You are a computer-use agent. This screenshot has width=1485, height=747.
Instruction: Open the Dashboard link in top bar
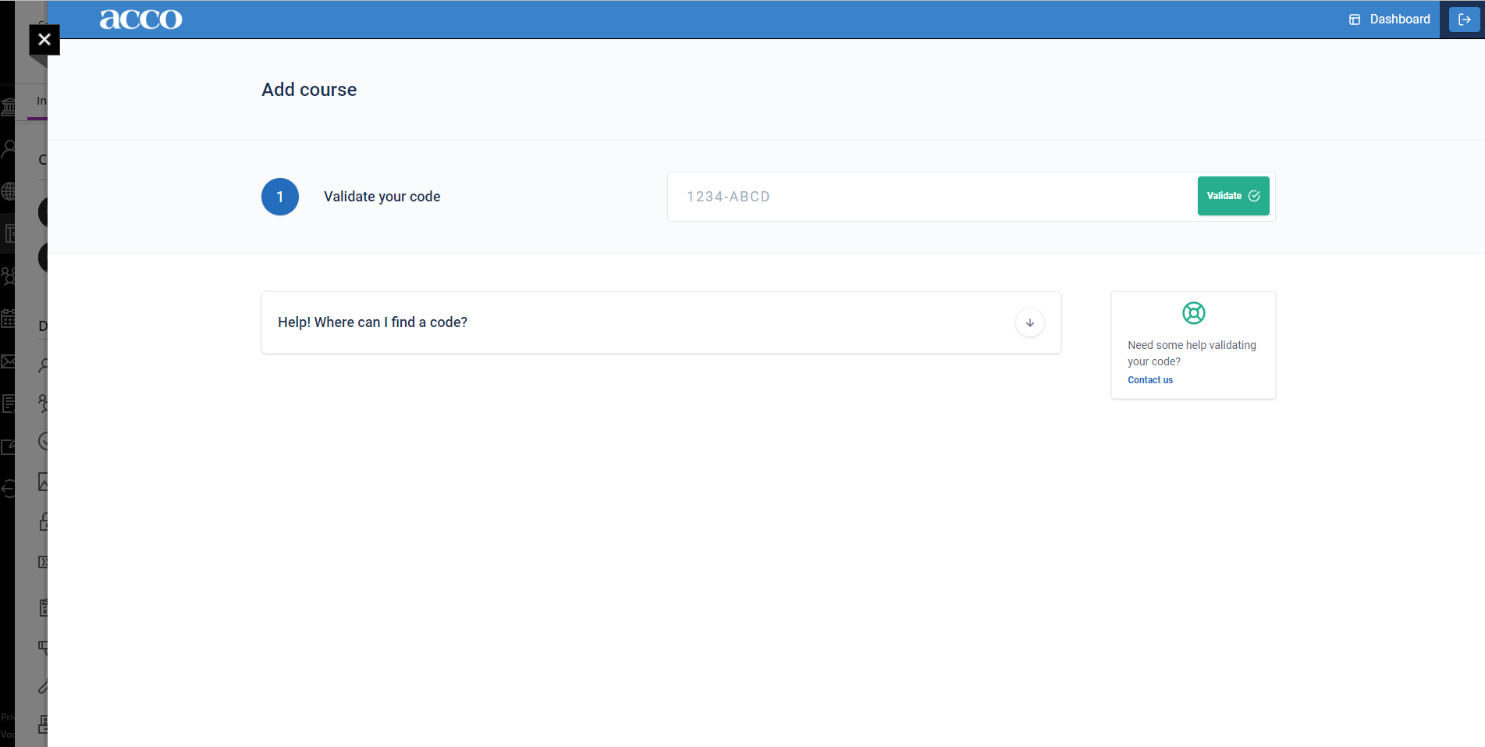pos(1390,20)
